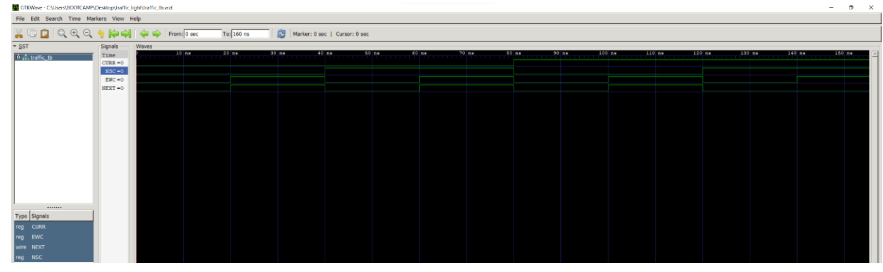Click the SST pane resize grip dots
The image size is (883, 272).
pos(54,207)
